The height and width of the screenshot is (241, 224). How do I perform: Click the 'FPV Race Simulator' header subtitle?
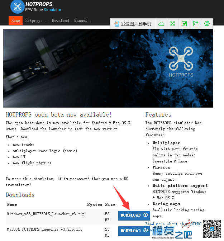click(43, 10)
